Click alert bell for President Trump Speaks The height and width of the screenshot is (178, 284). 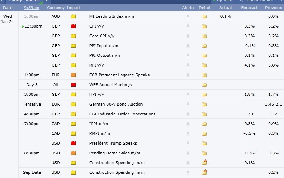pos(188,143)
